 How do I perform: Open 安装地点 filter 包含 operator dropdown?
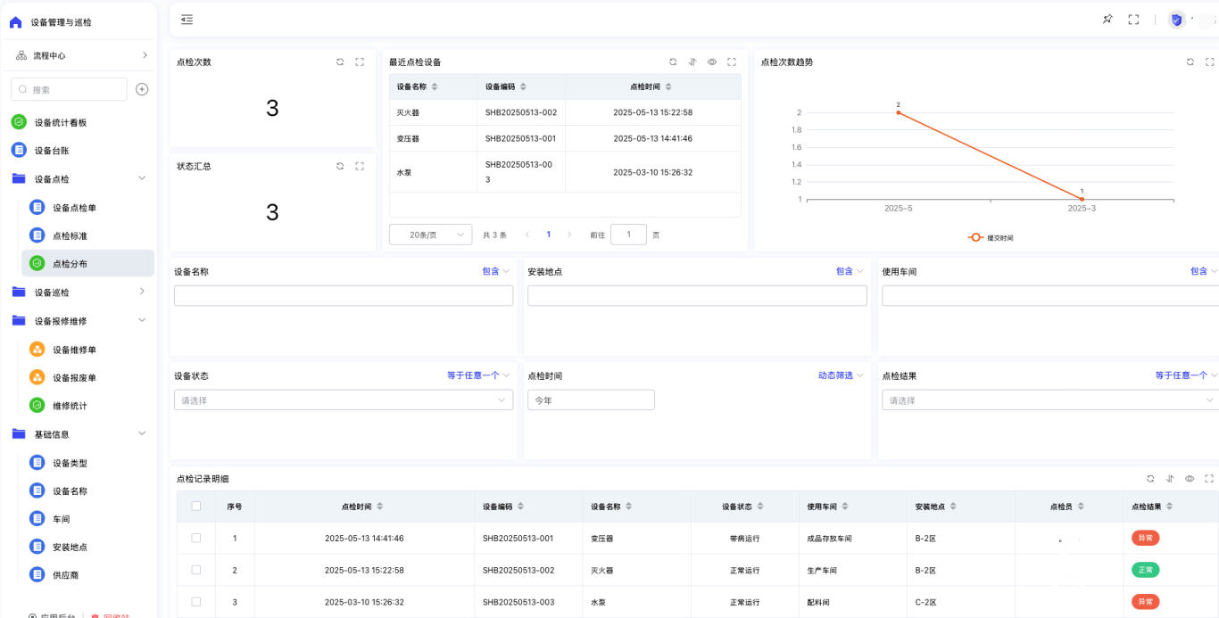(x=850, y=271)
